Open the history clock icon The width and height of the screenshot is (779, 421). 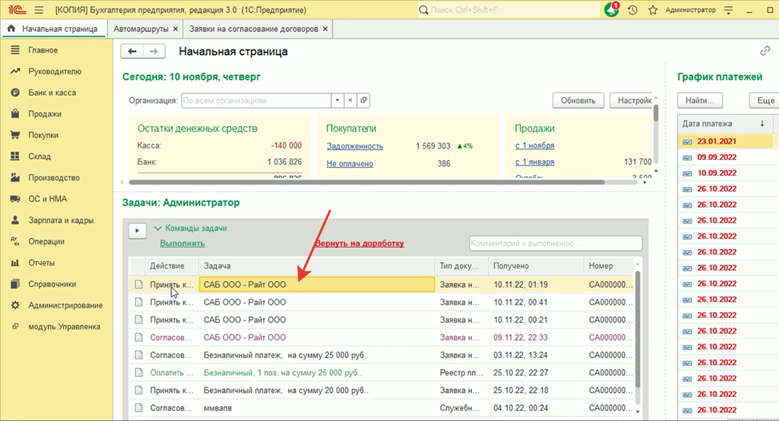[x=633, y=10]
